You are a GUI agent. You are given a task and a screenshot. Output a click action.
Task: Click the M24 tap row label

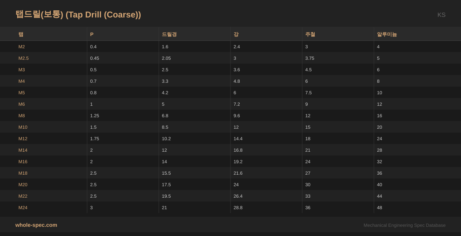23,208
